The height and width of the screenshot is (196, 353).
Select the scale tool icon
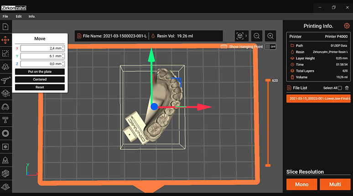(5, 53)
